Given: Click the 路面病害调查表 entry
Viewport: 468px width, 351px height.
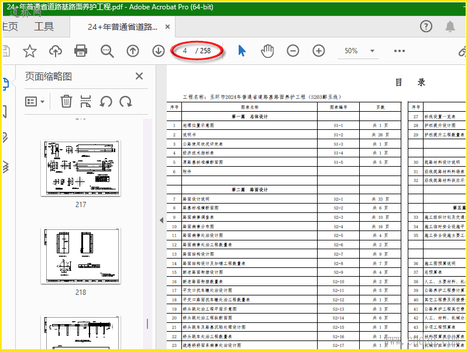Looking at the screenshot, I should point(198,217).
